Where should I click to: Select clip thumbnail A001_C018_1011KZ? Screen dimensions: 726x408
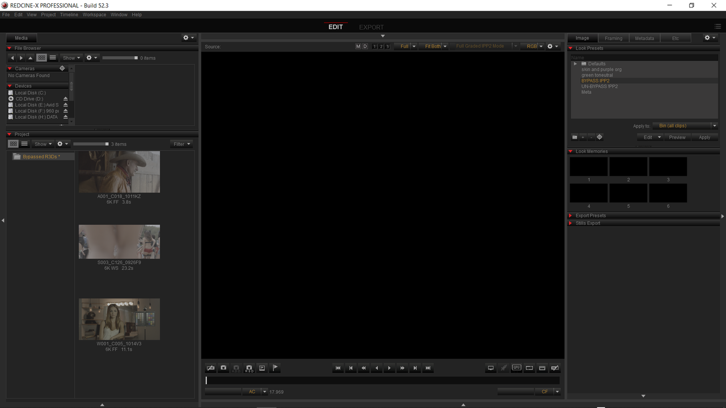click(x=119, y=172)
